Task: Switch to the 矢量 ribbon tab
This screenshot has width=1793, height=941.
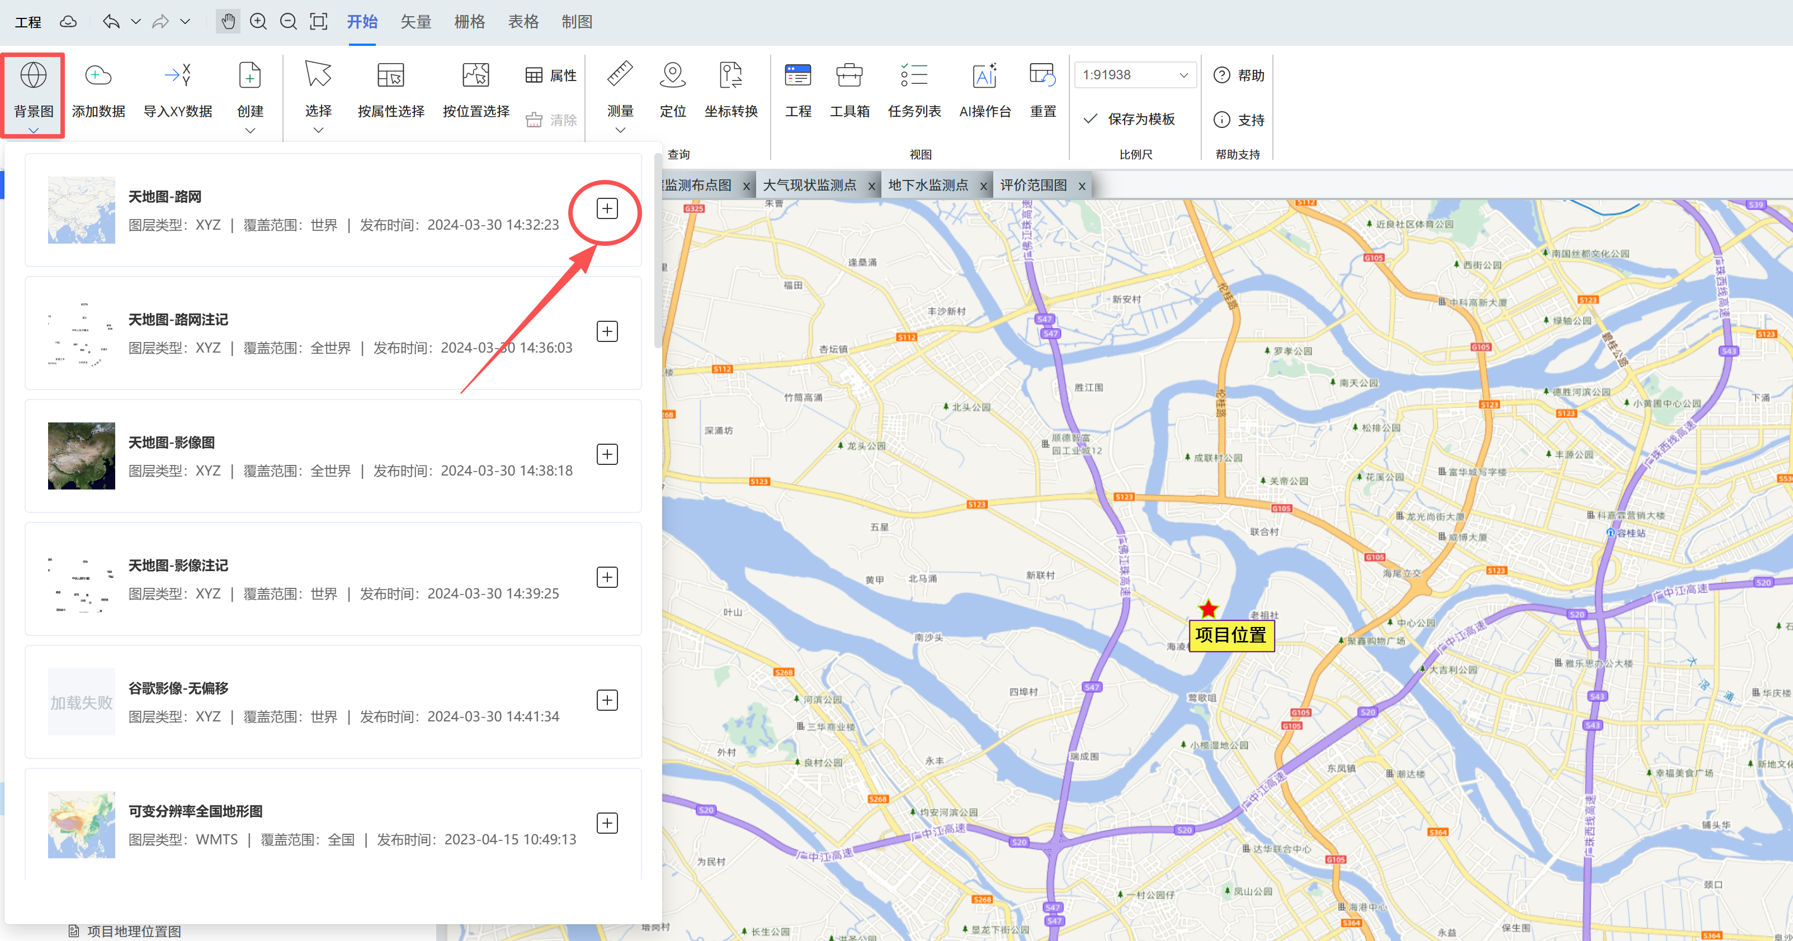Action: [416, 22]
